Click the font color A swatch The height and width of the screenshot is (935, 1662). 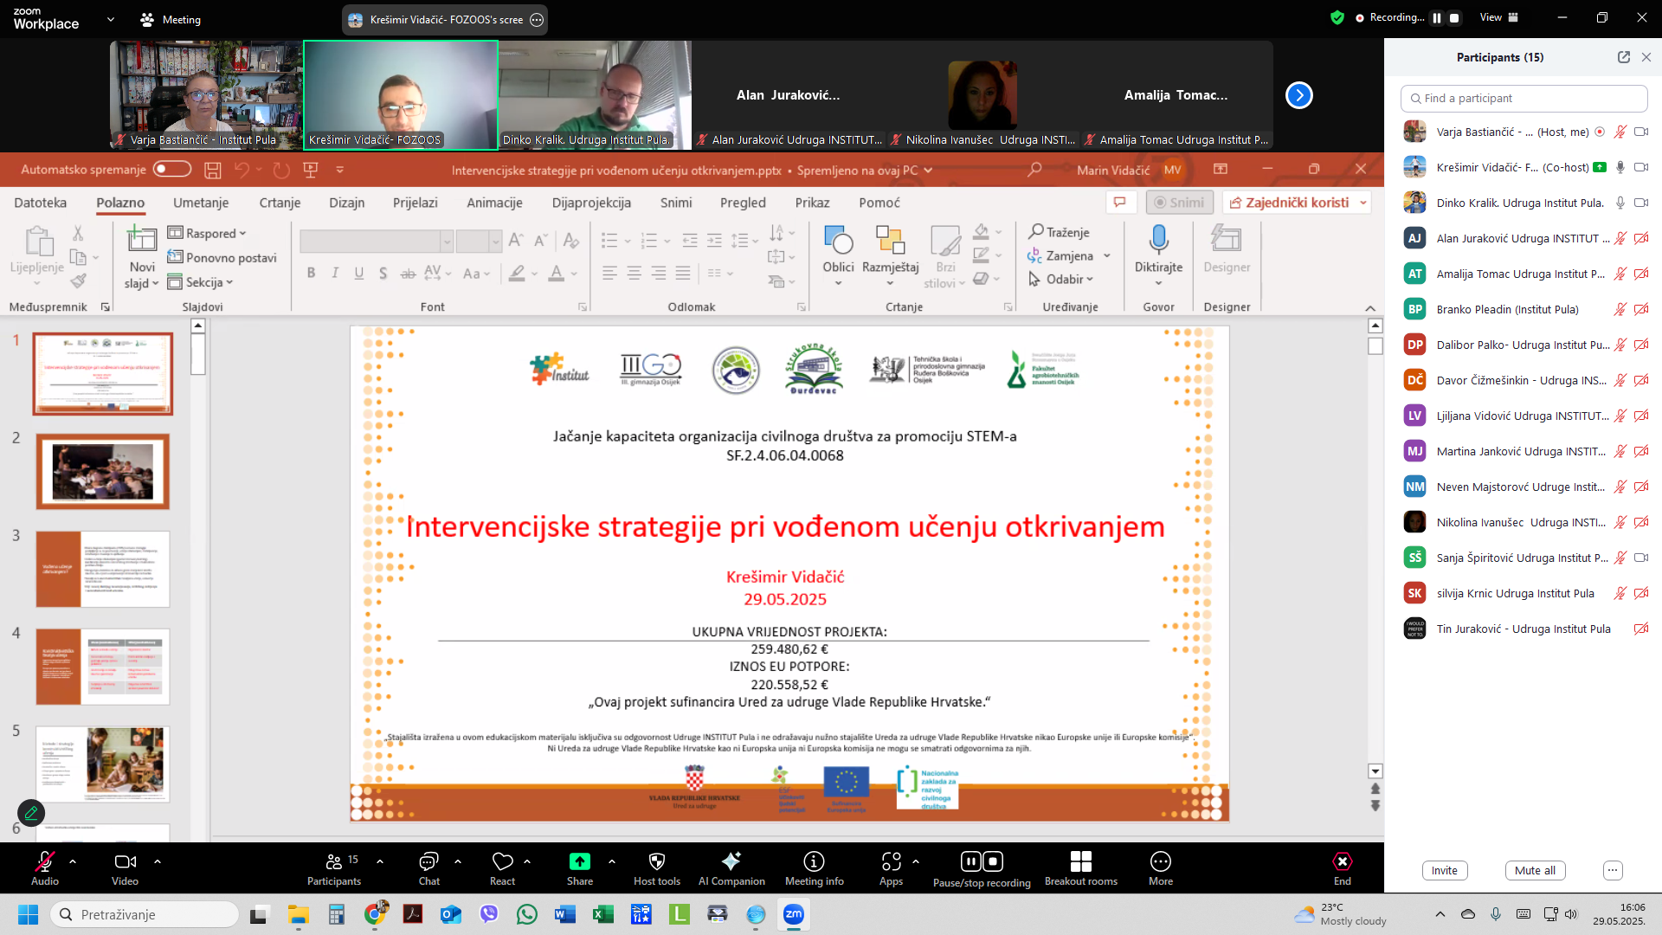tap(557, 274)
